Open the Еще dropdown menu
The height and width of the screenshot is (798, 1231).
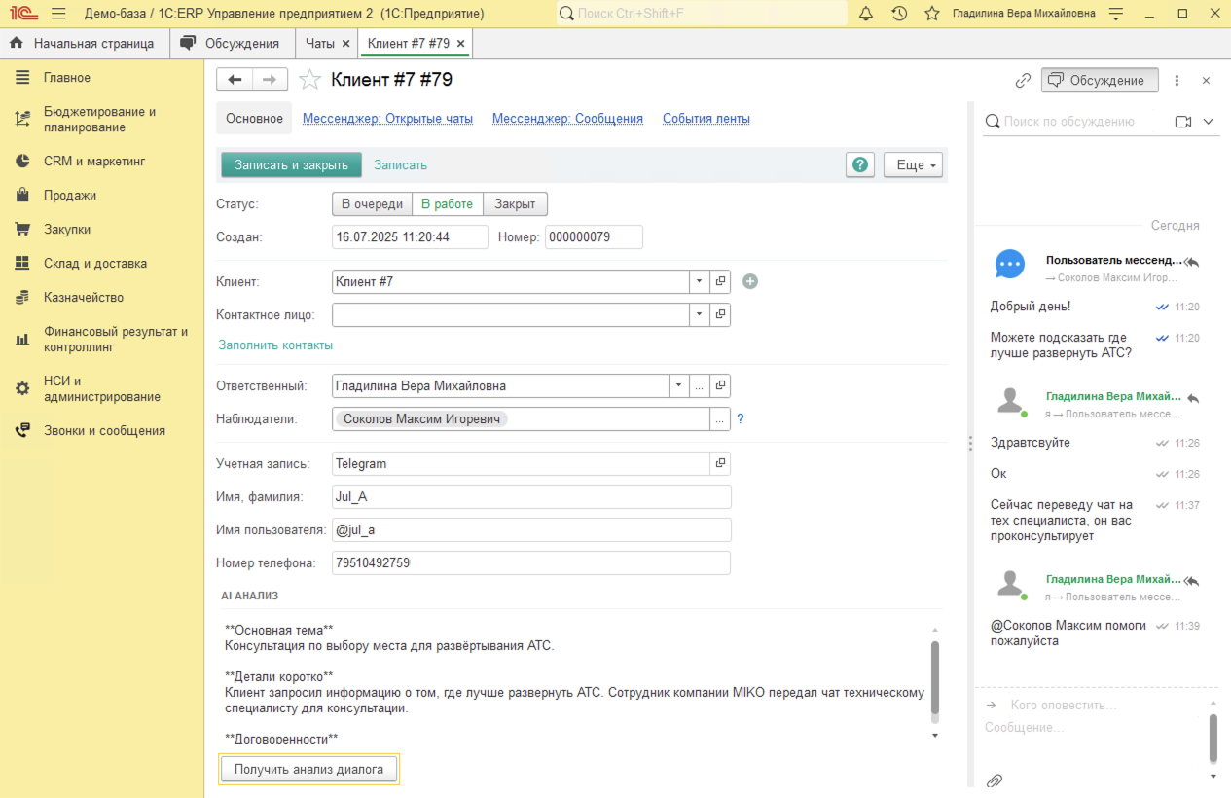[914, 165]
